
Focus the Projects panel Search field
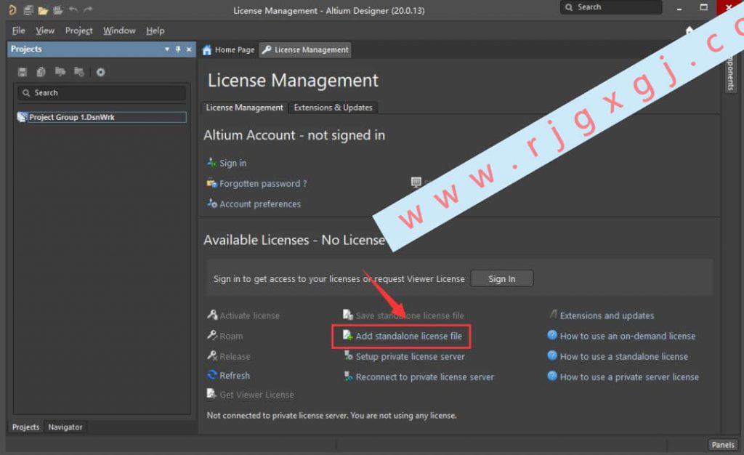pyautogui.click(x=102, y=93)
